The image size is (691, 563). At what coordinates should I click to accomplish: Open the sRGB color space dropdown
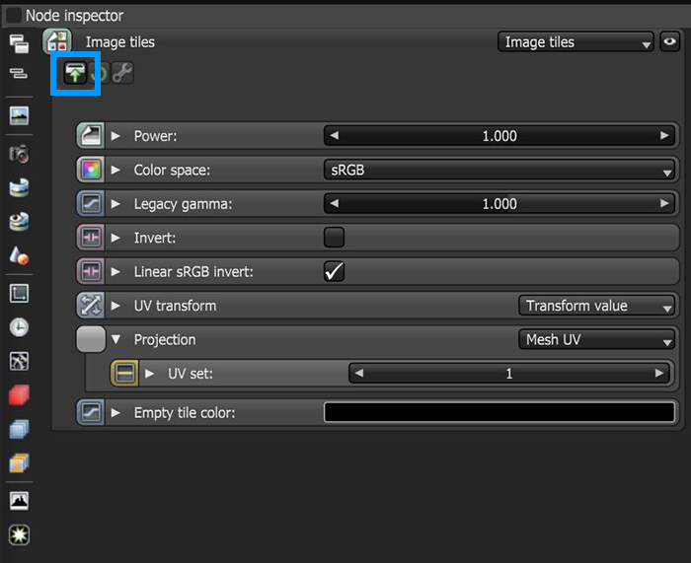[499, 170]
